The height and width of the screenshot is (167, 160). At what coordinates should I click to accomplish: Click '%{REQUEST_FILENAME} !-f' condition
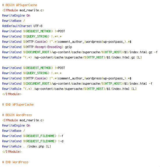(43, 136)
